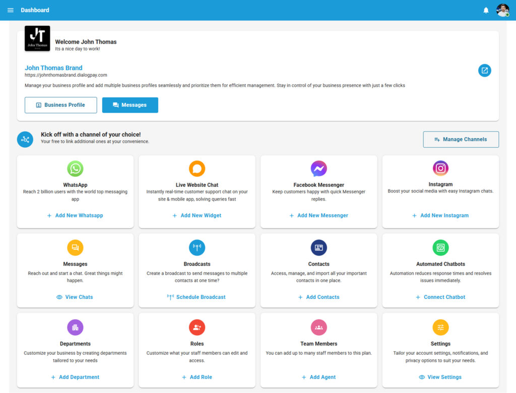516x393 pixels.
Task: Open the hamburger navigation menu
Action: coord(11,10)
